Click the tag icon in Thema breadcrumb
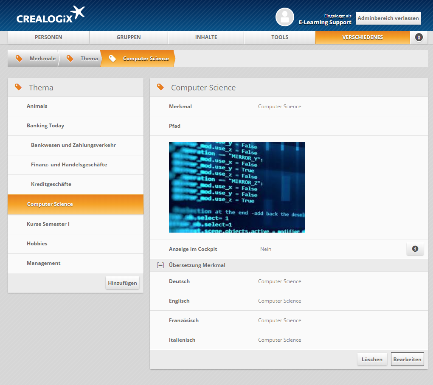This screenshot has height=385, width=433. click(x=70, y=59)
